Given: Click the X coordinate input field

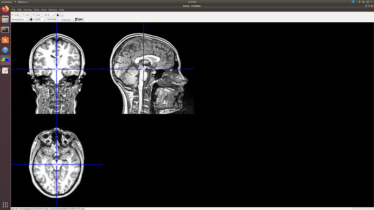Looking at the screenshot, I should click(18, 15).
